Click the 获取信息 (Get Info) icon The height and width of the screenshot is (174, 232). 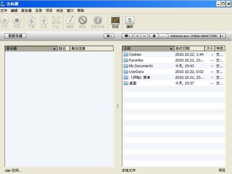click(x=97, y=20)
